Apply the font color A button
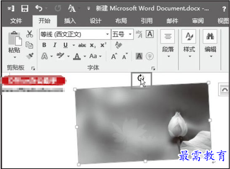This screenshot has height=169, width=230. (77, 56)
